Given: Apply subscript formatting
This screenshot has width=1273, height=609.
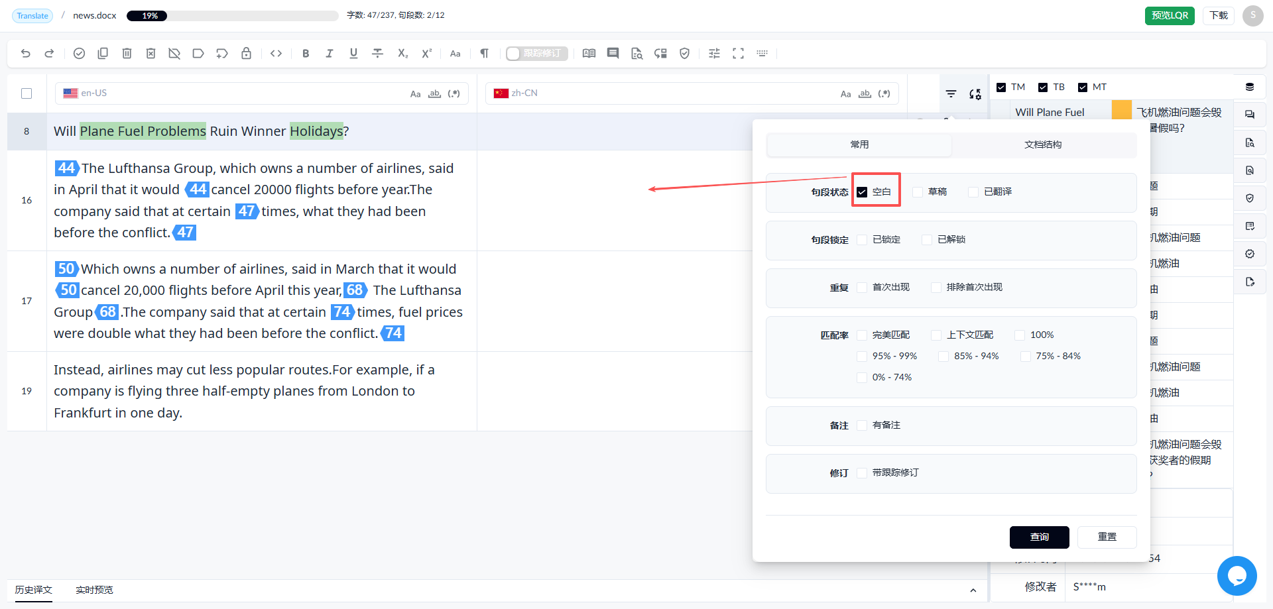Looking at the screenshot, I should (402, 54).
